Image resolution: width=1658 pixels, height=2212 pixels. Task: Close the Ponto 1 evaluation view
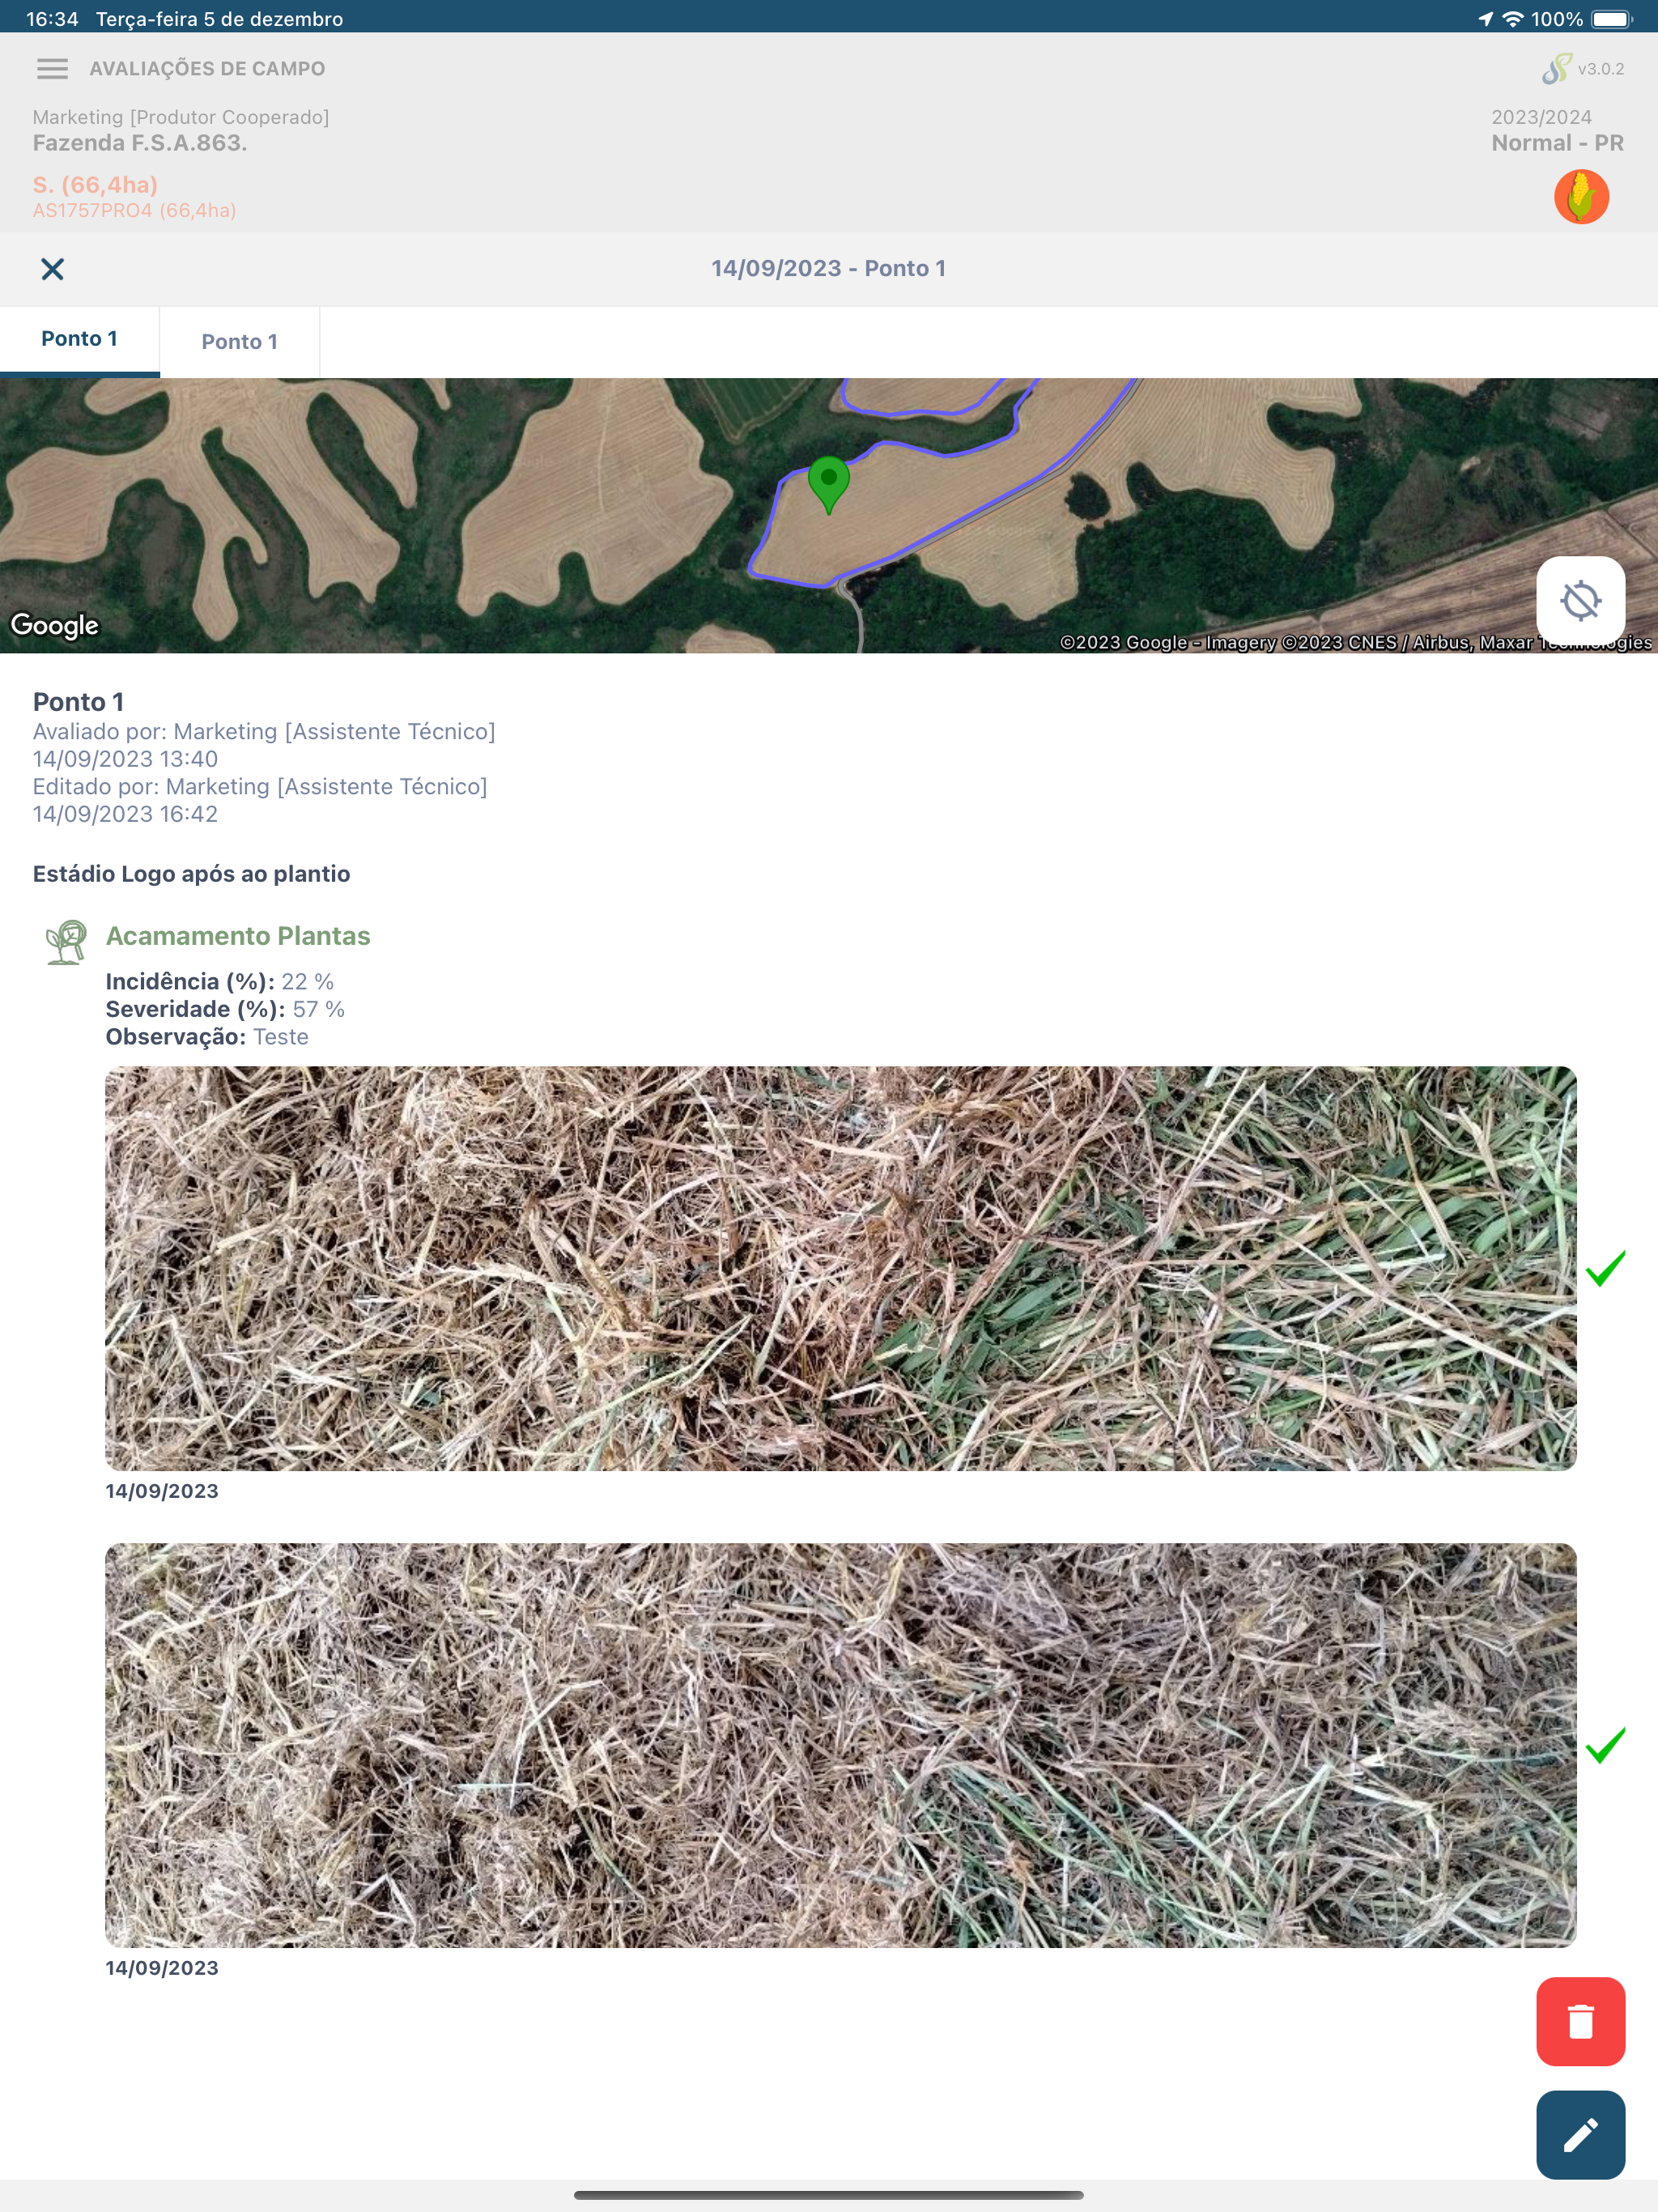(x=52, y=269)
